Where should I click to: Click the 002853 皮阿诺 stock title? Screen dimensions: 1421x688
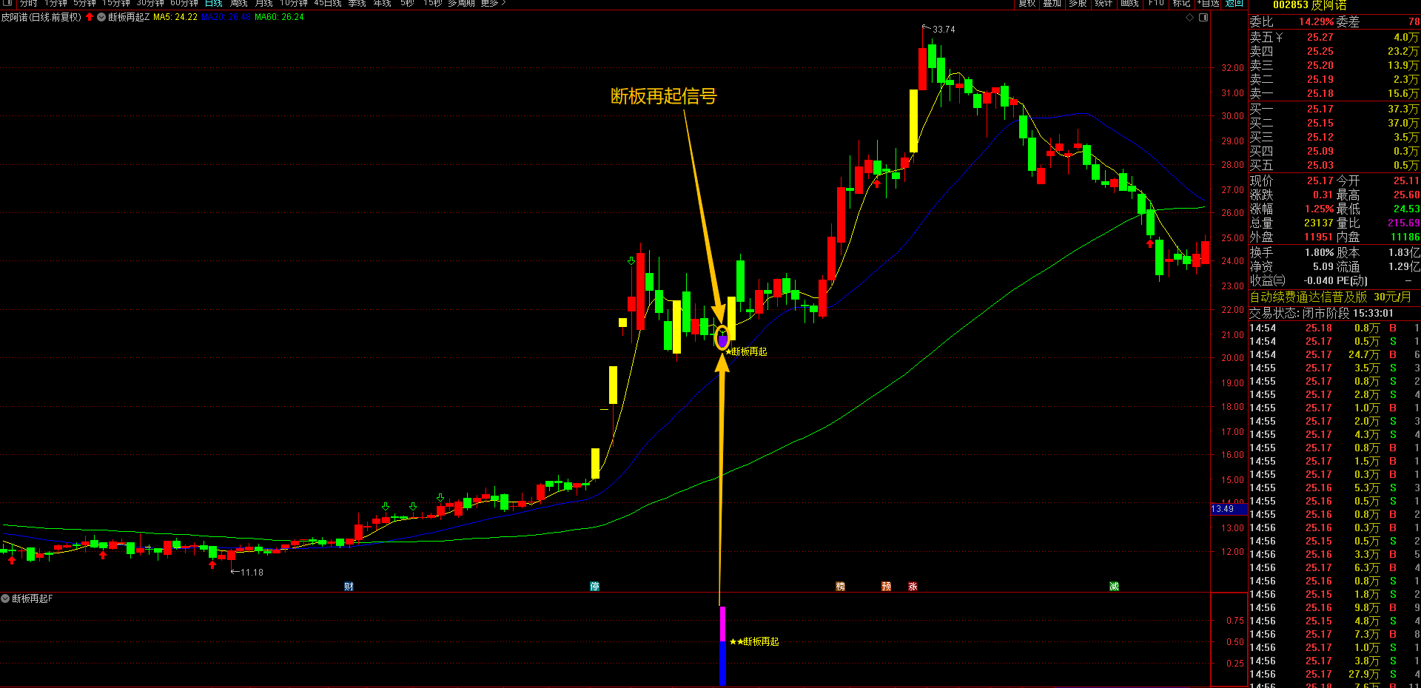tap(1309, 5)
